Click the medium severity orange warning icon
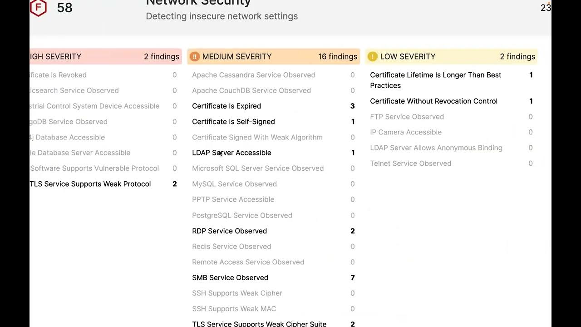The image size is (581, 327). (x=194, y=56)
